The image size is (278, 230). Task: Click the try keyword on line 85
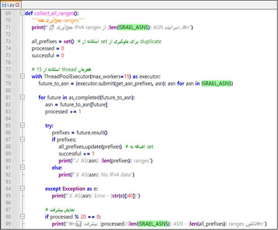tap(49, 126)
